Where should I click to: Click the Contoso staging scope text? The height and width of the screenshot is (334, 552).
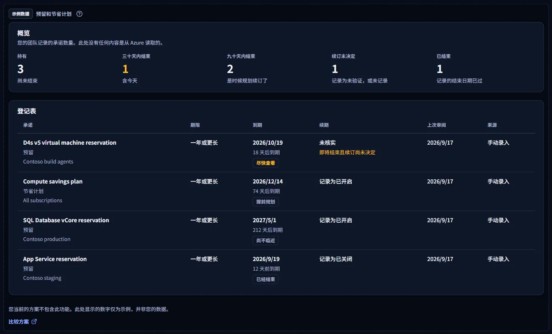coord(42,278)
